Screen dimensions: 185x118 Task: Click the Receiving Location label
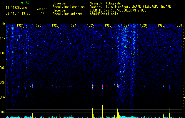click(69, 7)
